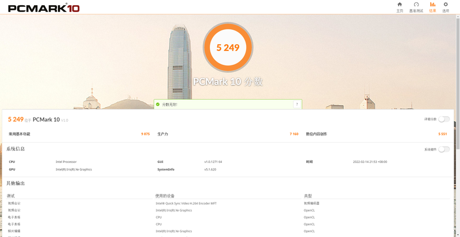The image size is (460, 237).
Task: Click the GPU row's Iris Xe Graphics value
Action: (74, 169)
